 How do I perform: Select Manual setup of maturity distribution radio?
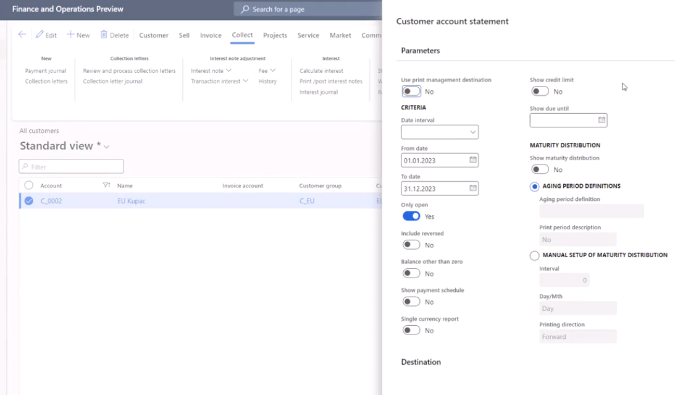[535, 255]
